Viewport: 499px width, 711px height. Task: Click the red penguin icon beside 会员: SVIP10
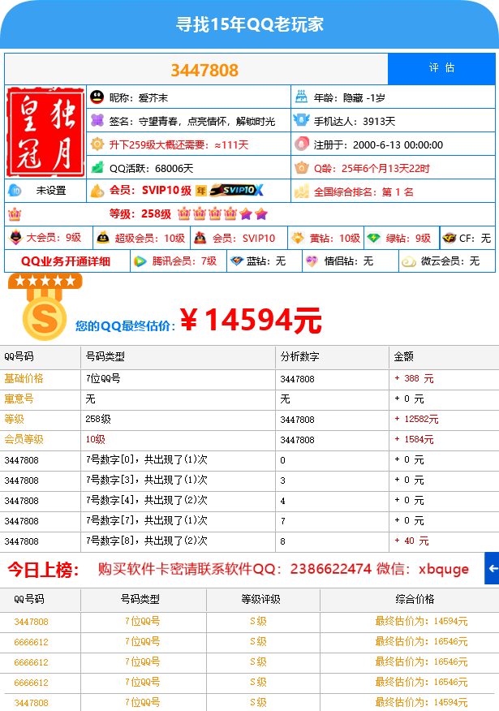click(x=200, y=238)
